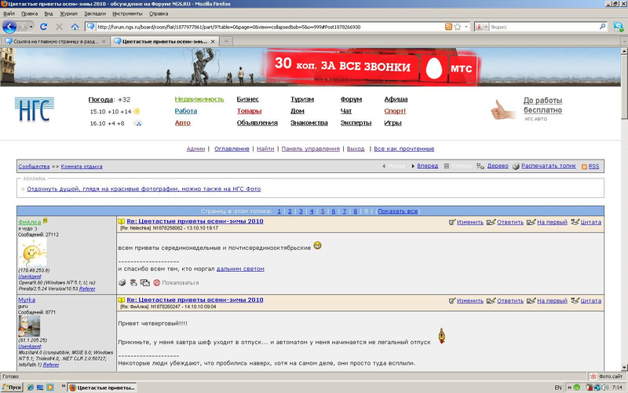The height and width of the screenshot is (393, 628).
Task: Click the printer icon next to Распечатать топик
Action: click(x=516, y=167)
